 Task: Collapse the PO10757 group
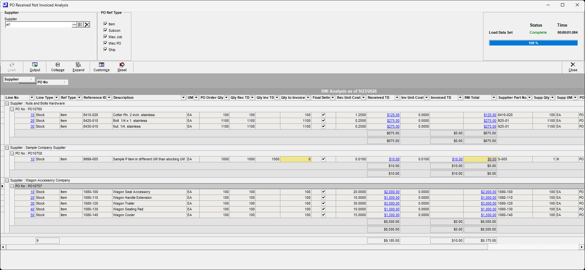pos(12,186)
